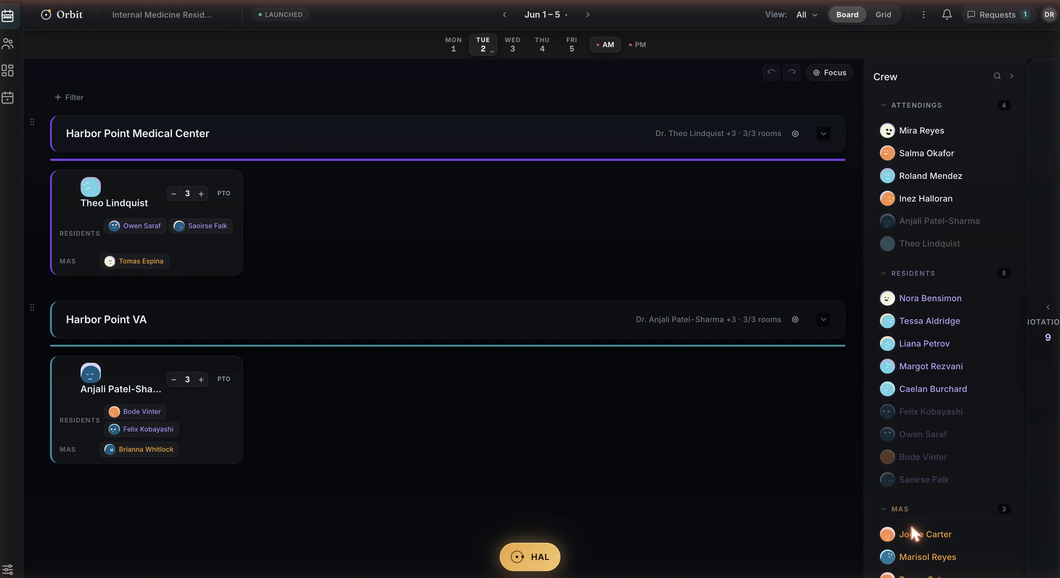Click target icon on Harbor Point VA

(x=795, y=319)
